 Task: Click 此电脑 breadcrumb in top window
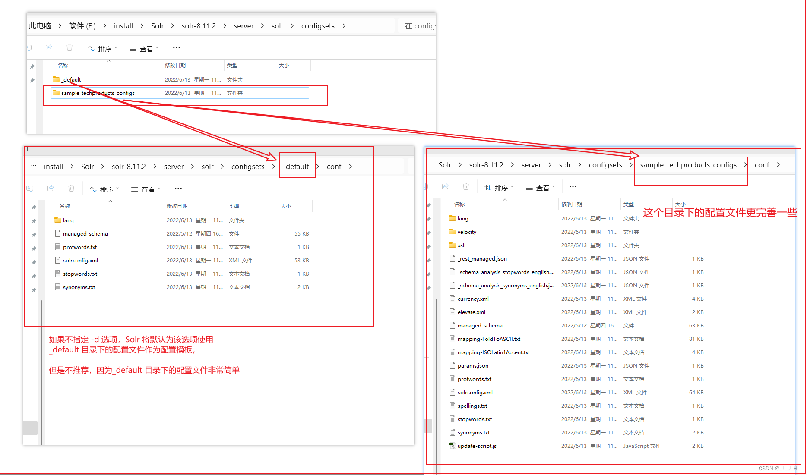[40, 26]
